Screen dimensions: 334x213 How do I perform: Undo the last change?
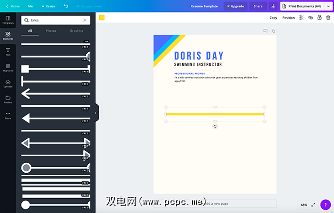click(x=66, y=6)
